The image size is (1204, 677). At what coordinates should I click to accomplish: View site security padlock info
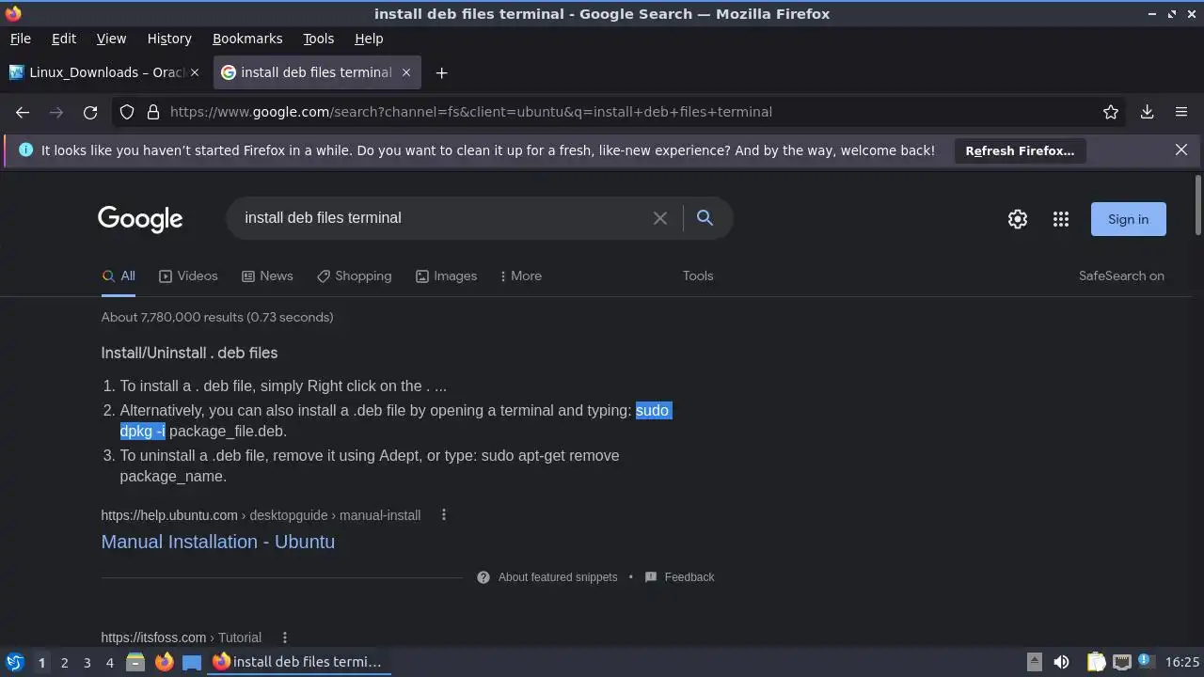153,112
